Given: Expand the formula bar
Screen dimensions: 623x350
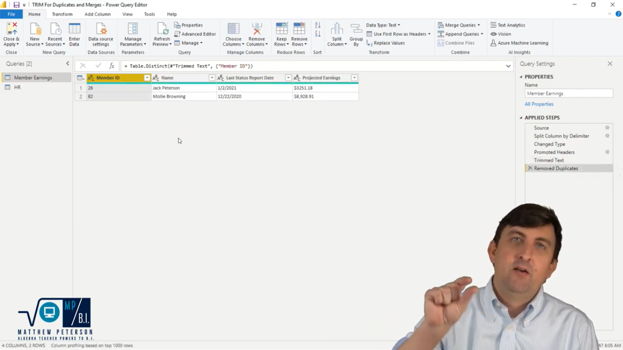Looking at the screenshot, I should [x=508, y=66].
